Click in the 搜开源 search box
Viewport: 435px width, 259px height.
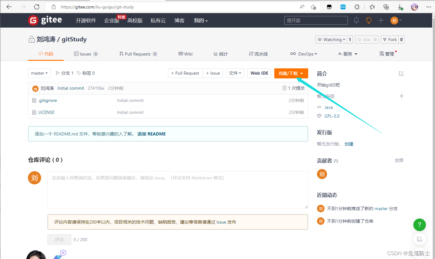point(316,20)
